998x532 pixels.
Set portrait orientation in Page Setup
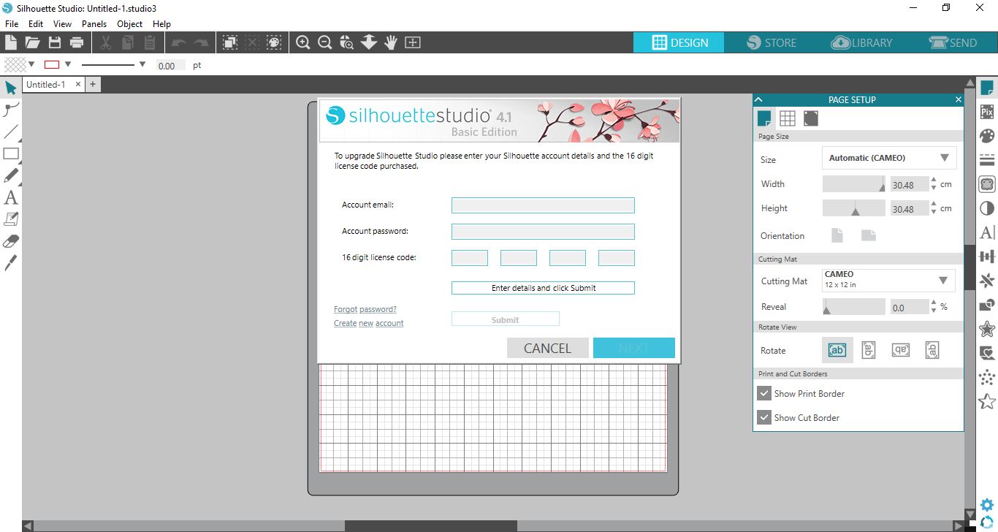(837, 235)
